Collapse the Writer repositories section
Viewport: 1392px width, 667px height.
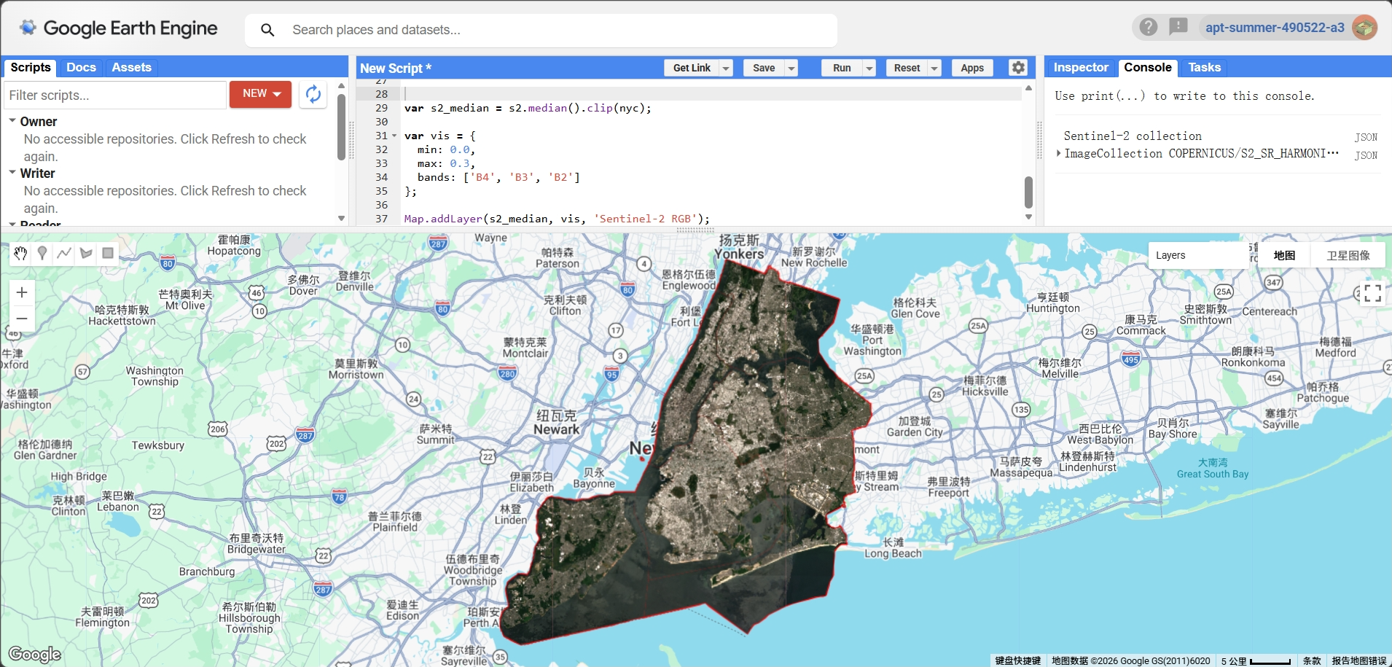(x=12, y=172)
